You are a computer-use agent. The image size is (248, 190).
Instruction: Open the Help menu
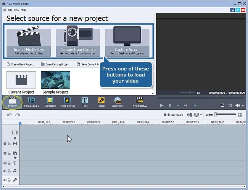(23, 10)
